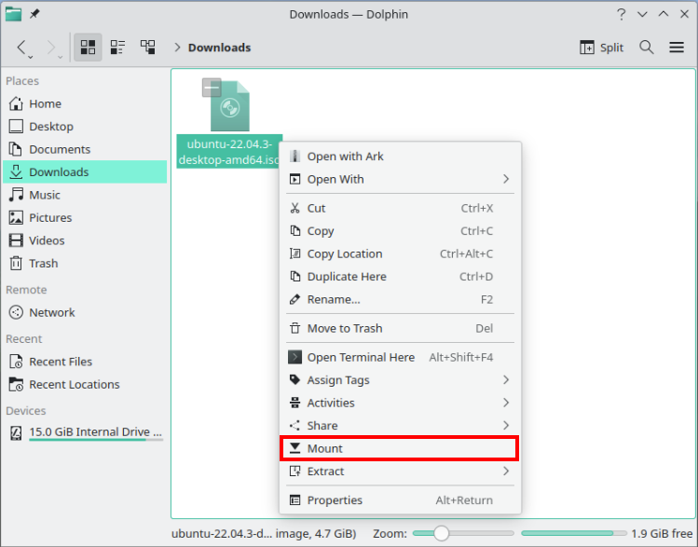Switch to Details tree view mode

(x=147, y=48)
